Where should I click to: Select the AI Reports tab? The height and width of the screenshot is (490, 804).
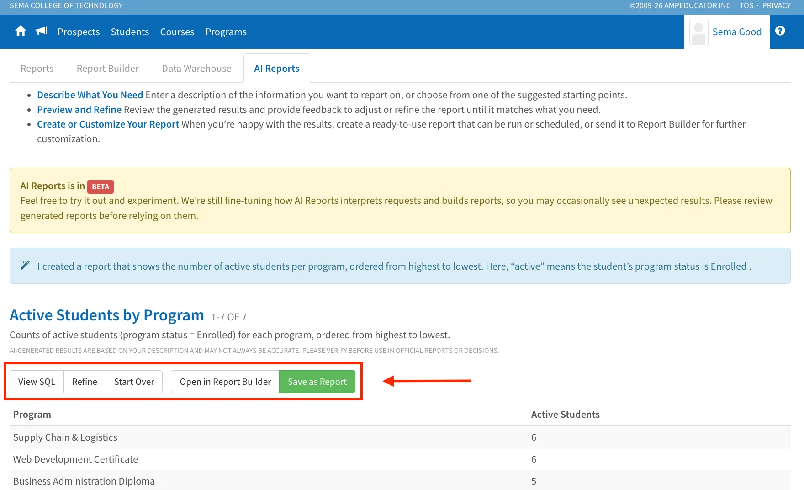[277, 69]
